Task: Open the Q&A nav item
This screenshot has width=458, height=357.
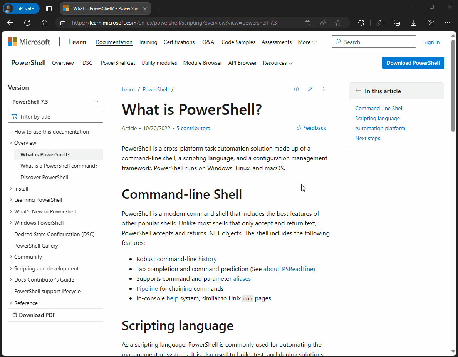Action: (208, 42)
